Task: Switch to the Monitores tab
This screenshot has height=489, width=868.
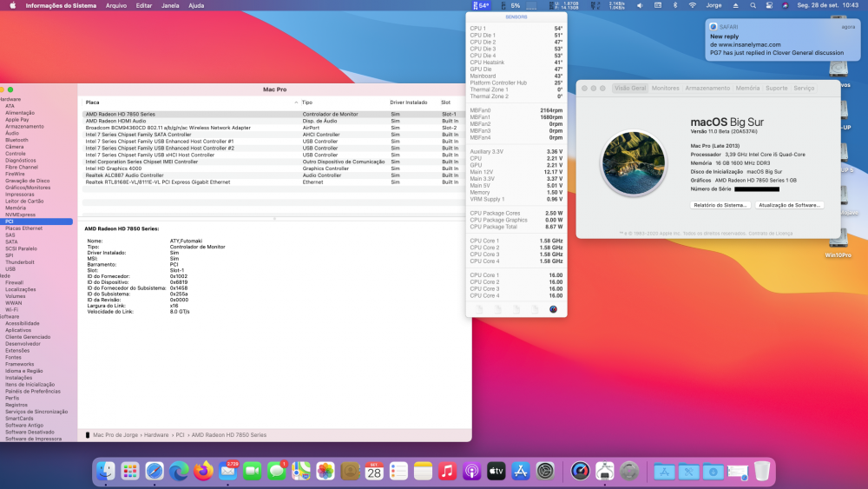Action: (x=666, y=88)
